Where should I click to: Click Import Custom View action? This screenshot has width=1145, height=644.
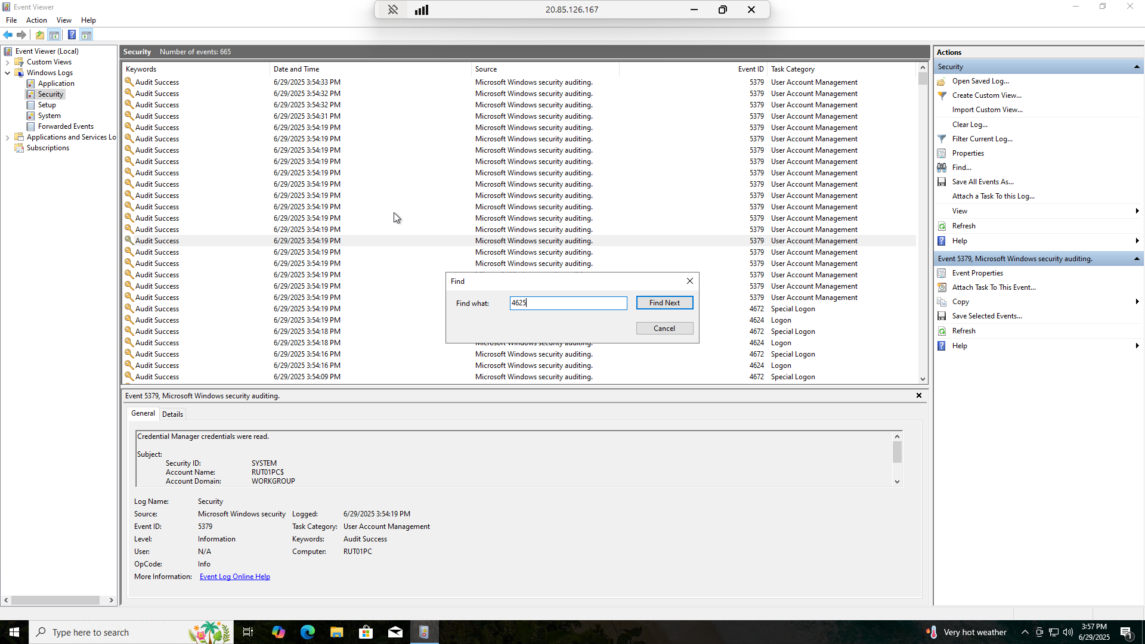click(988, 110)
